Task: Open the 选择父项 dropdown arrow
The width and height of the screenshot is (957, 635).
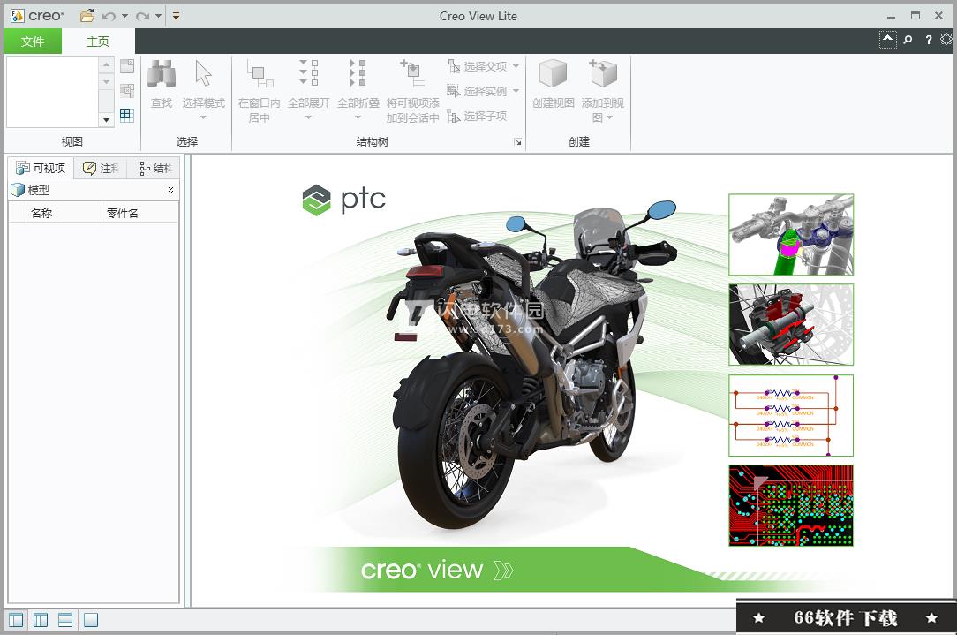Action: tap(516, 66)
